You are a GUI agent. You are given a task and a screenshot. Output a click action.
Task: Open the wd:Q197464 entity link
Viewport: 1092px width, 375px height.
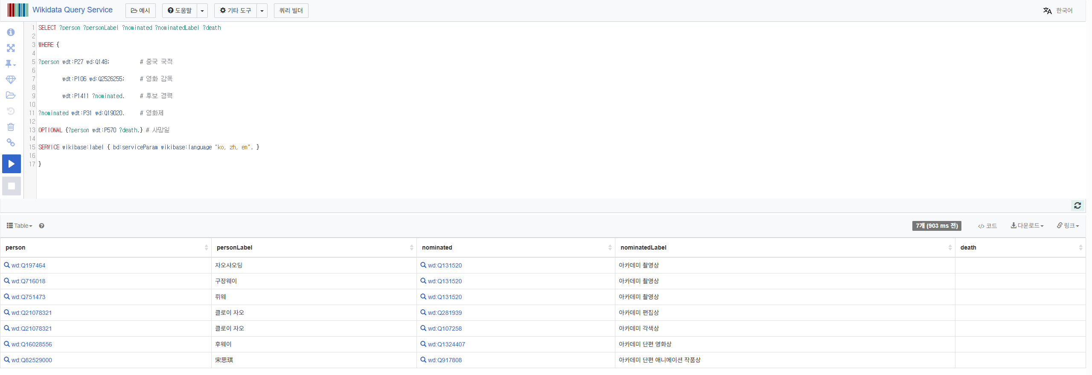(28, 265)
